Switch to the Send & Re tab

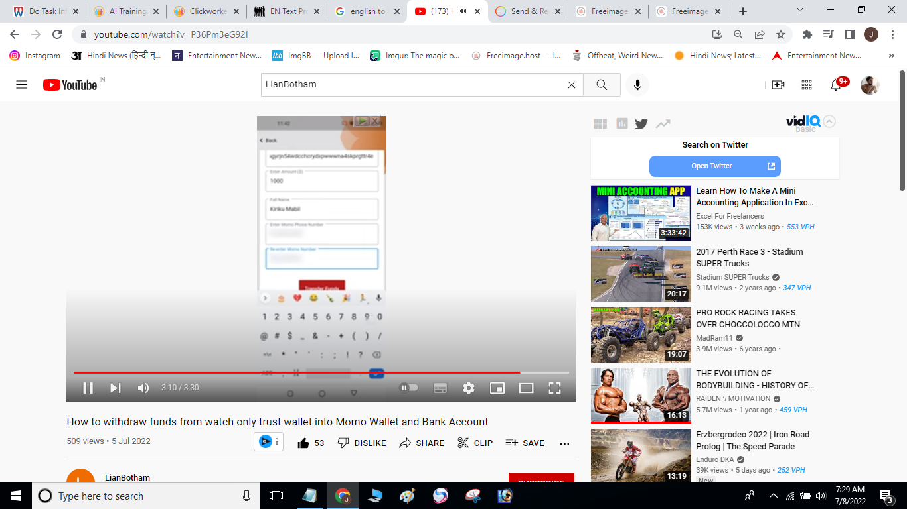point(528,11)
